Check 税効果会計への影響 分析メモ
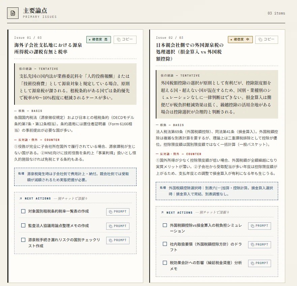The height and width of the screenshot is (286, 297). pyautogui.click(x=165, y=263)
